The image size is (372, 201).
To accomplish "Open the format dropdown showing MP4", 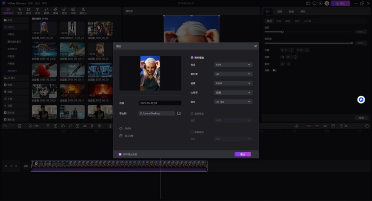I will tap(233, 65).
